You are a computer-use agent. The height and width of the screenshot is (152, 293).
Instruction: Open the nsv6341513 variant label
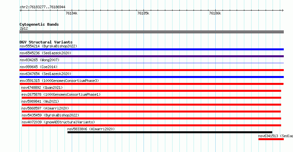276,136
